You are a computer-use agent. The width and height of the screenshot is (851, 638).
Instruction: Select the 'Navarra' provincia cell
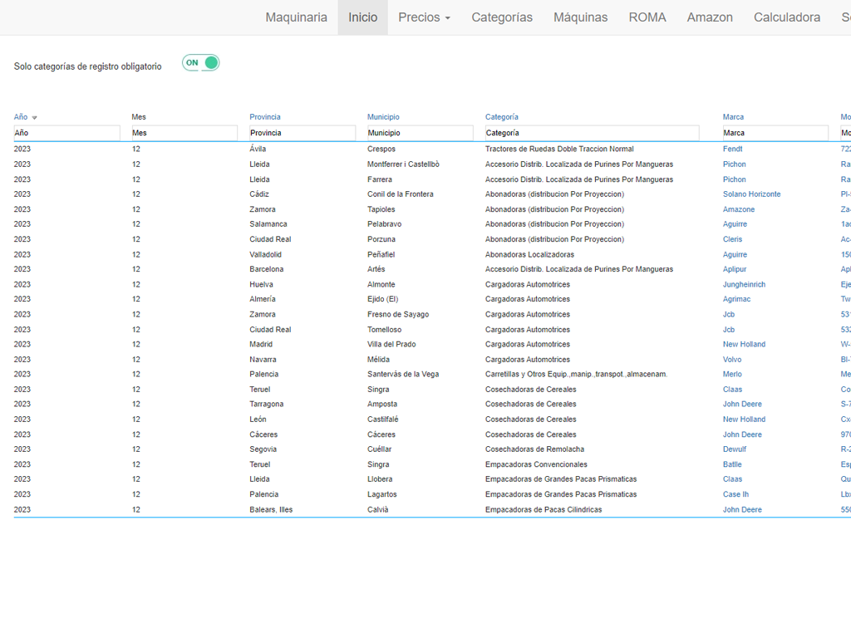pyautogui.click(x=263, y=360)
